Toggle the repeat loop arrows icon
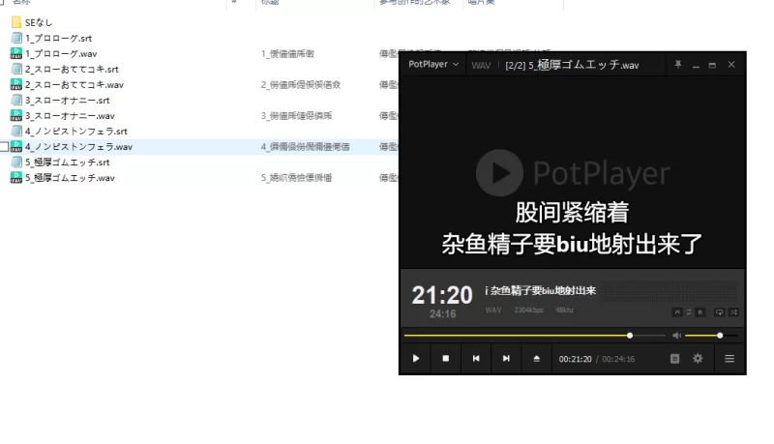 [x=689, y=312]
